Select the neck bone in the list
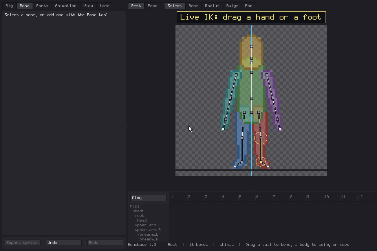This screenshot has width=377, height=251. 139,215
